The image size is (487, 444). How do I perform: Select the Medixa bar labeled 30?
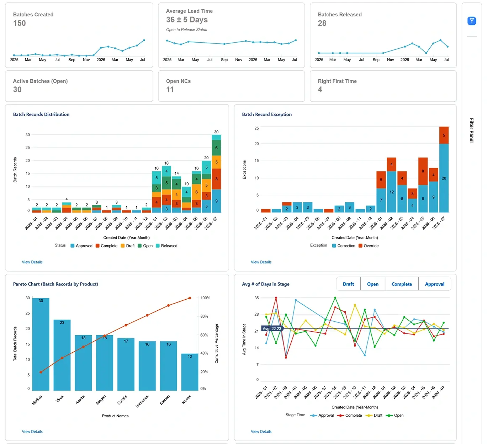[41, 344]
